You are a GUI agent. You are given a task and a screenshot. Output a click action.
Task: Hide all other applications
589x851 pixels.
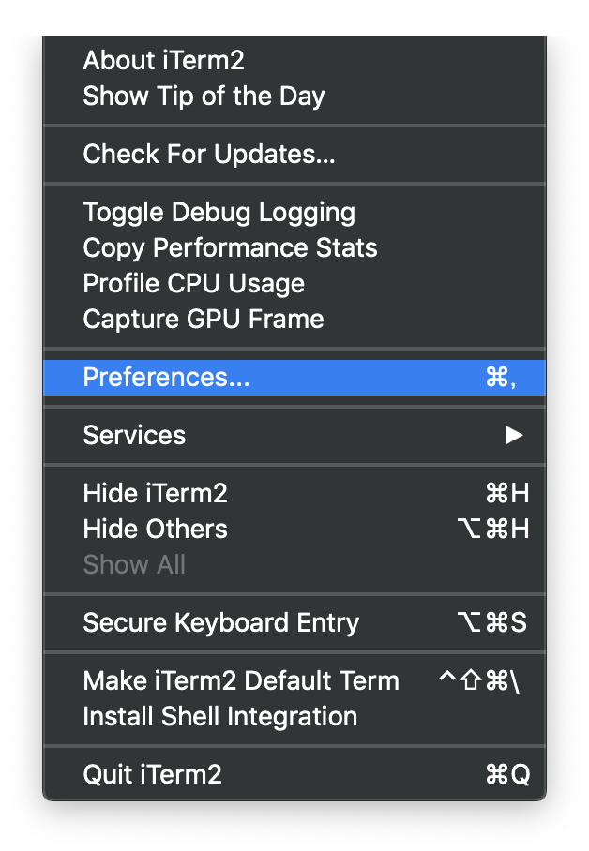click(155, 529)
